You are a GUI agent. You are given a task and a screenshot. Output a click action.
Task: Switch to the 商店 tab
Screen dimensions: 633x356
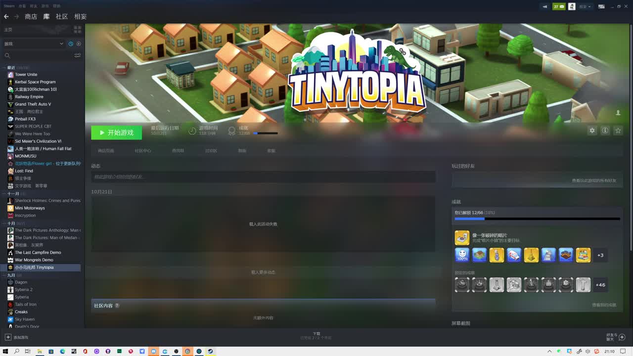[31, 16]
